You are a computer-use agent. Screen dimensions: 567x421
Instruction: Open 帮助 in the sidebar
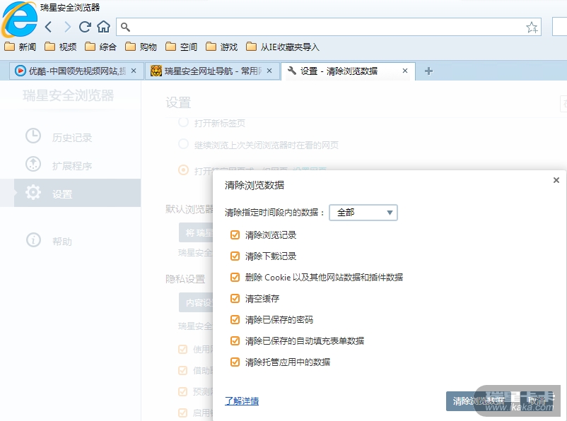point(71,241)
